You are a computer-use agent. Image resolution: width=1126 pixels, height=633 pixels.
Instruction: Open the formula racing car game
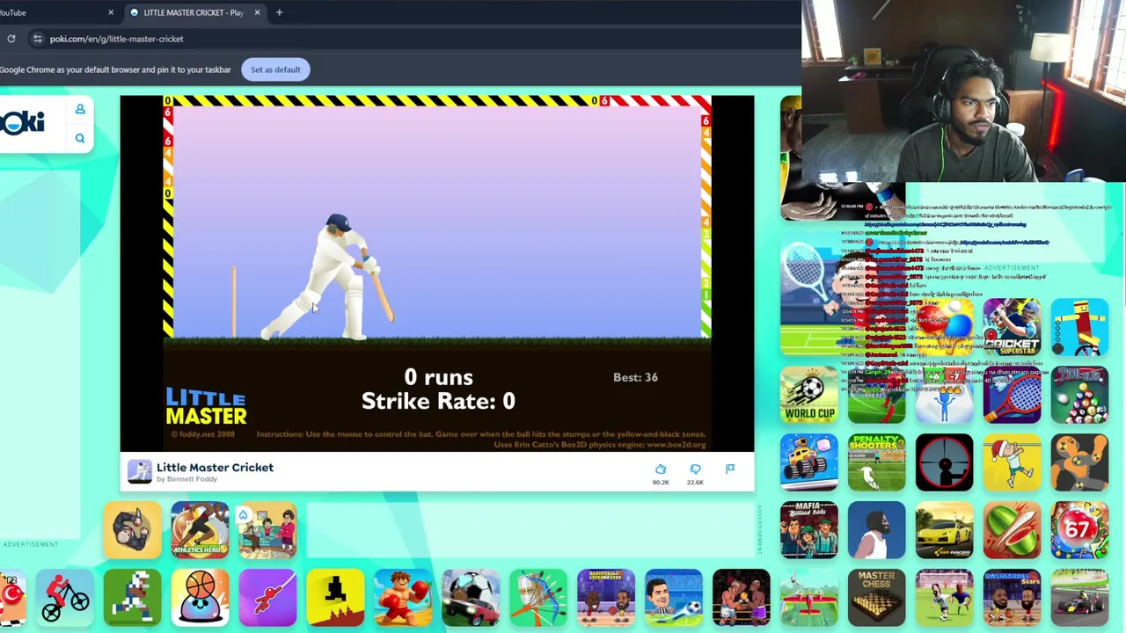coord(1080,598)
